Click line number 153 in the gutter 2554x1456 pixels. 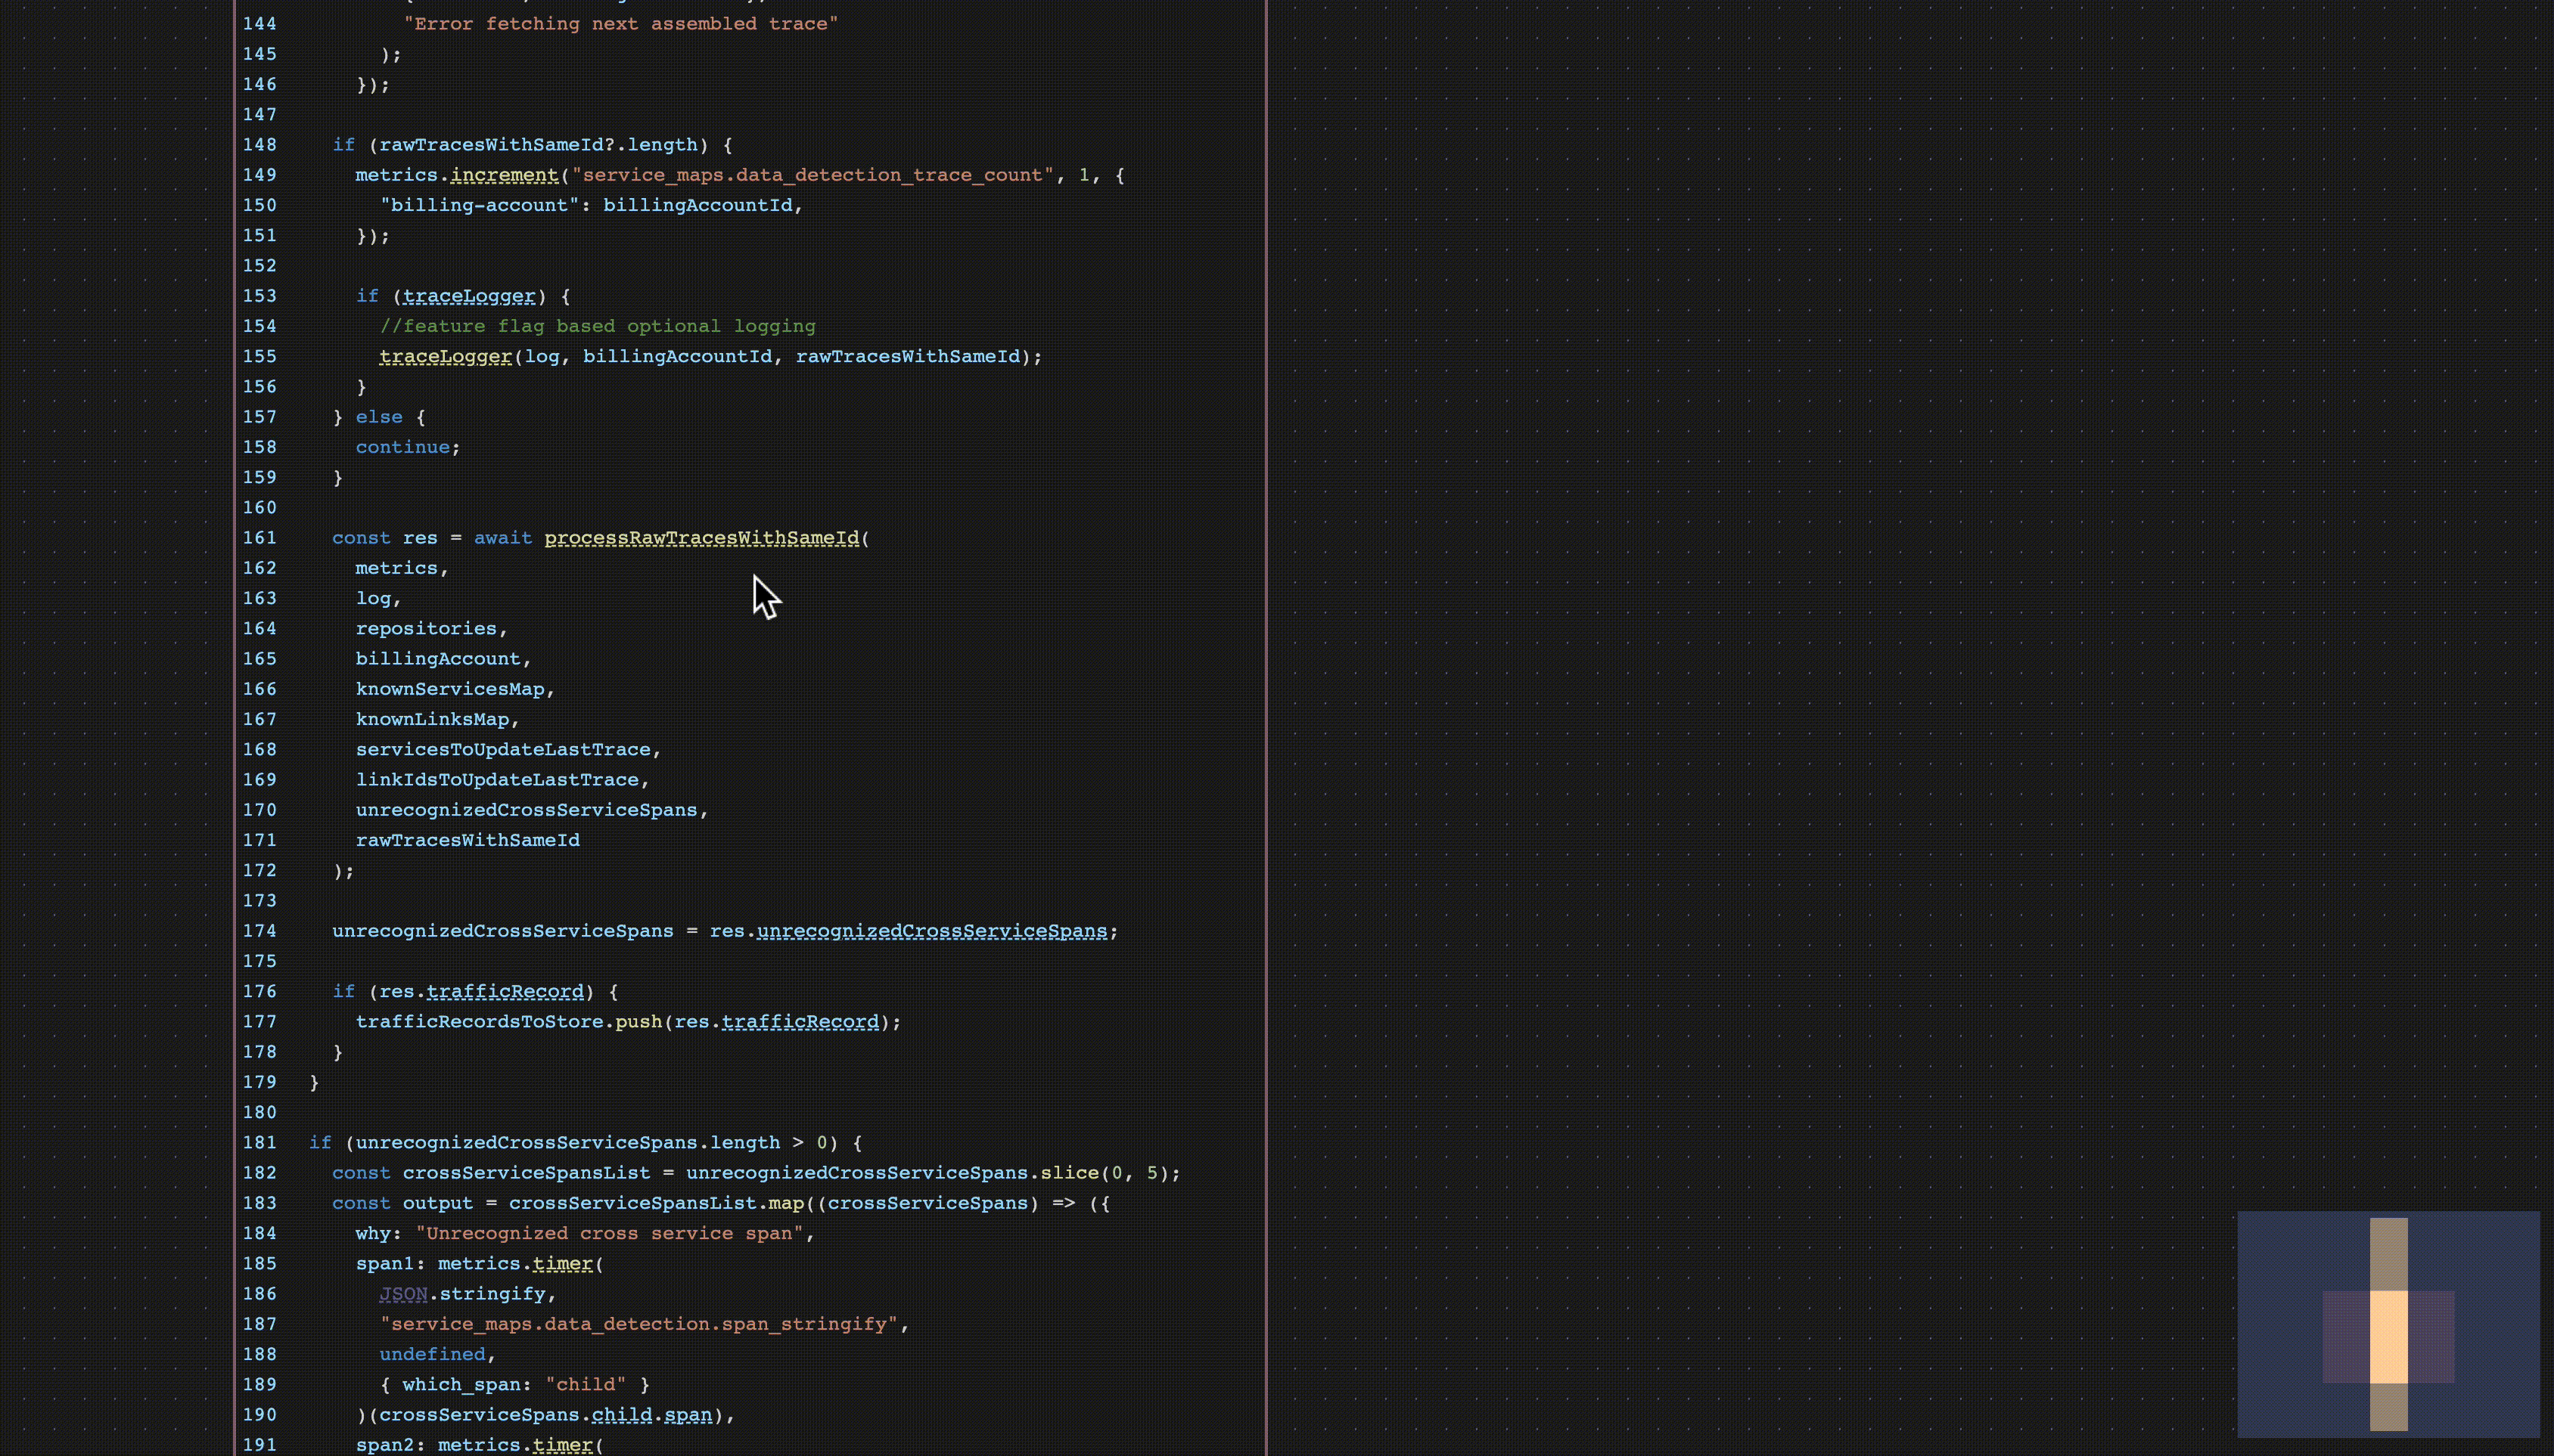[x=259, y=295]
